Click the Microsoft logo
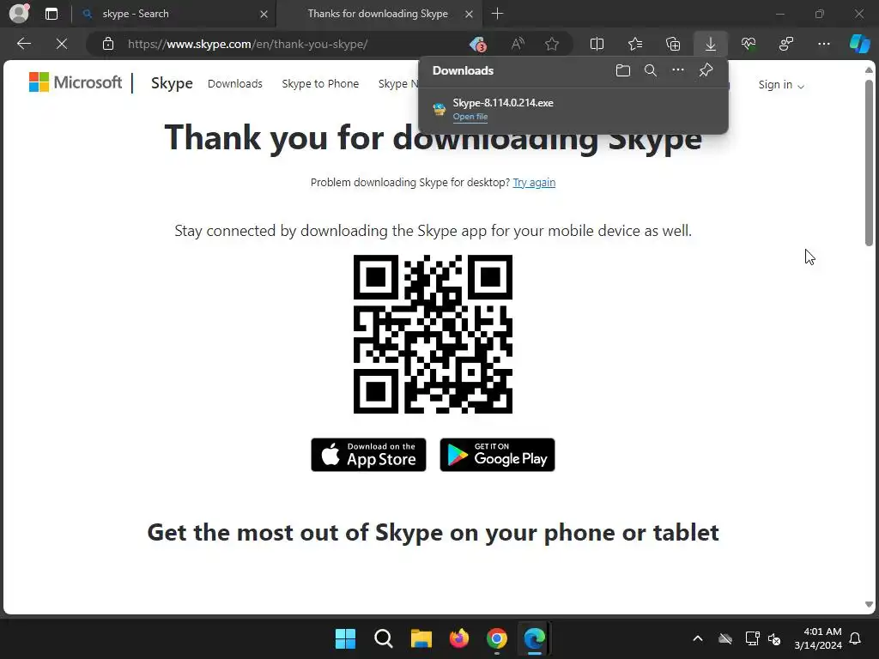 click(76, 82)
